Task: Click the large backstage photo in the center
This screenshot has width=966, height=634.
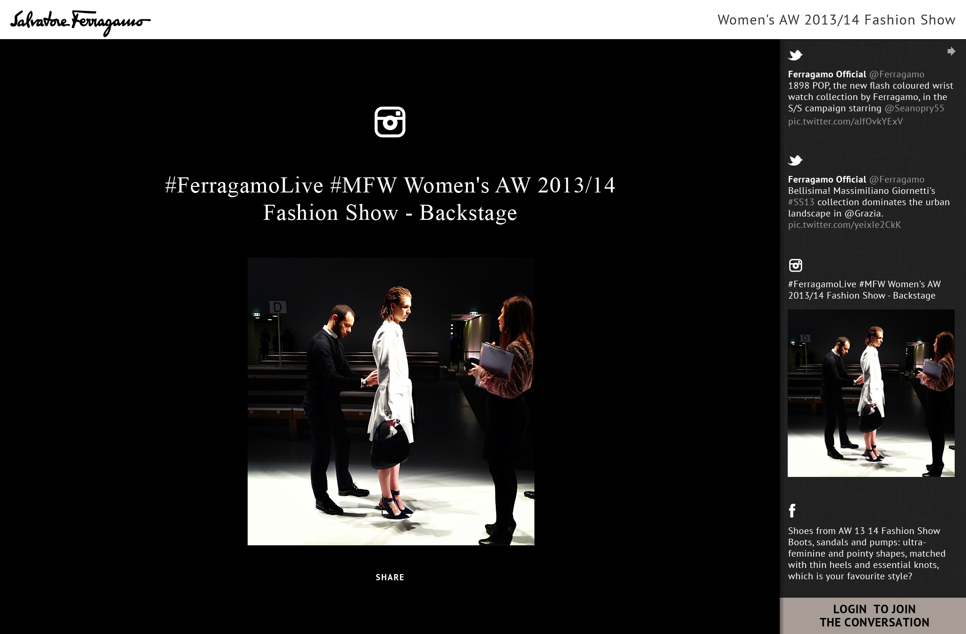Action: point(391,401)
